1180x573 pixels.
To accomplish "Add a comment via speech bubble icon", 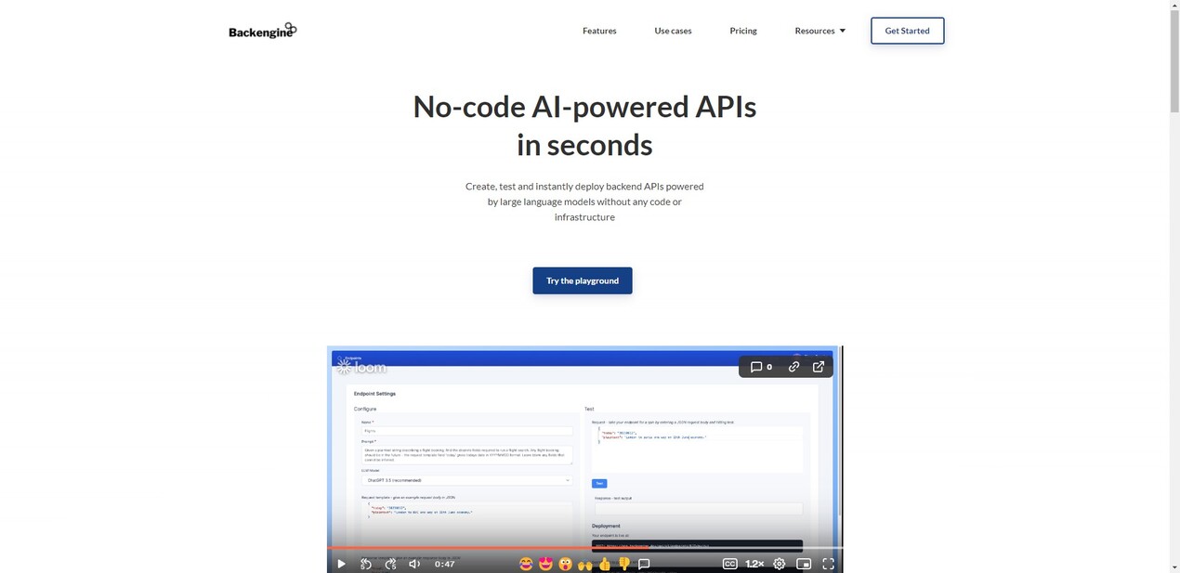I will tap(644, 564).
